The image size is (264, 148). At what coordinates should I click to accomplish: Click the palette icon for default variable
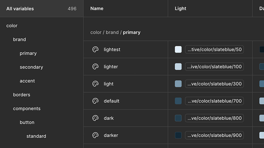click(x=95, y=101)
